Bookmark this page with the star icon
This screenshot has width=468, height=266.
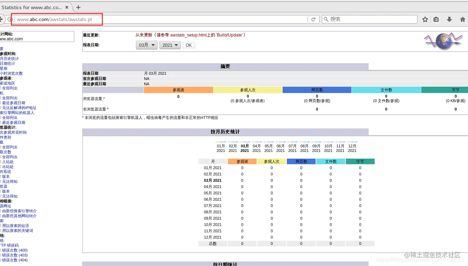pyautogui.click(x=425, y=20)
